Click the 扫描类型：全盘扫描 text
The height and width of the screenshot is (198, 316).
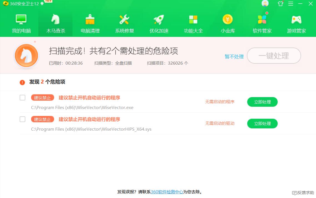pyautogui.click(x=113, y=63)
